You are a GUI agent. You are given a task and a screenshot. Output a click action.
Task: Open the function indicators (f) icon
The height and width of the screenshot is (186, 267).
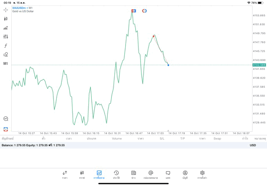coord(5,46)
